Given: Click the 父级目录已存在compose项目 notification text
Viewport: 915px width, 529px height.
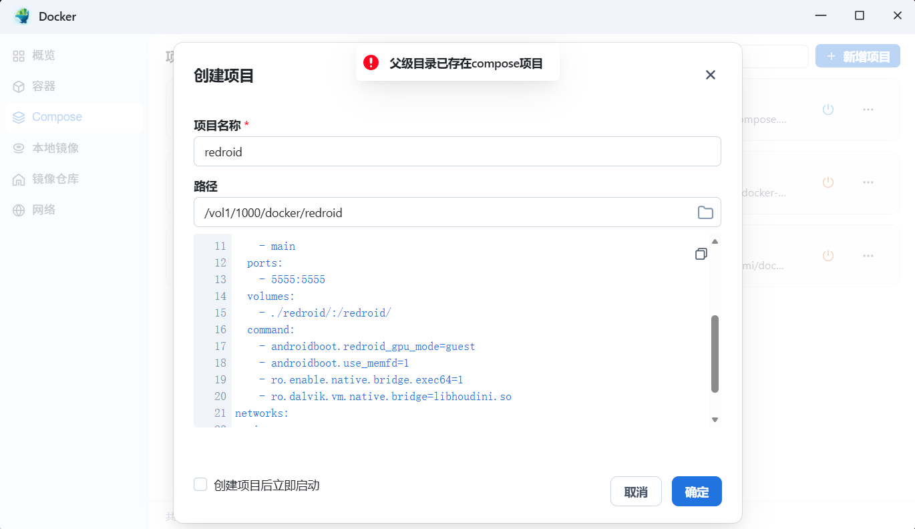Looking at the screenshot, I should pyautogui.click(x=466, y=63).
